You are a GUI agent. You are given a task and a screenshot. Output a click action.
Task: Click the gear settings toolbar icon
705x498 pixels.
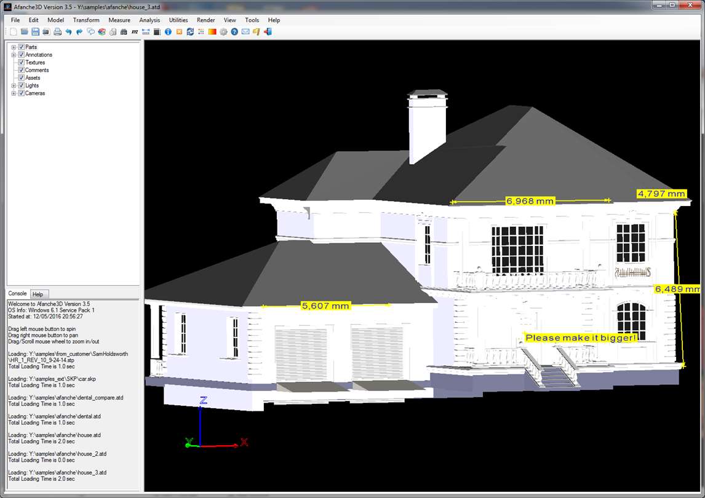point(223,32)
